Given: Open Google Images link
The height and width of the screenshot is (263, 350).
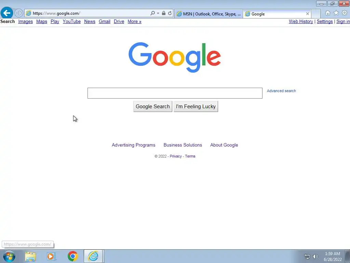Looking at the screenshot, I should 25,22.
